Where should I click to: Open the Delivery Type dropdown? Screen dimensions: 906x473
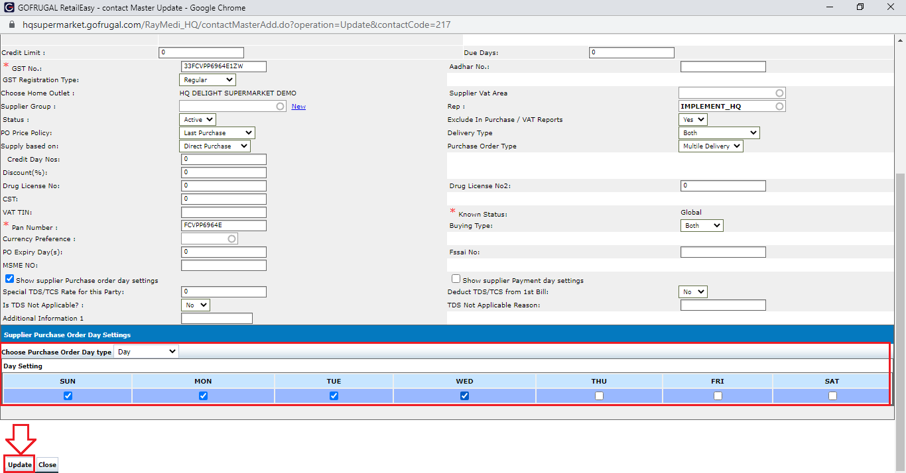(x=720, y=133)
